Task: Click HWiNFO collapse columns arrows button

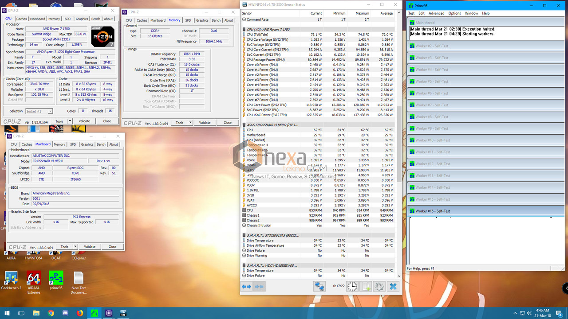Action: tap(260, 287)
